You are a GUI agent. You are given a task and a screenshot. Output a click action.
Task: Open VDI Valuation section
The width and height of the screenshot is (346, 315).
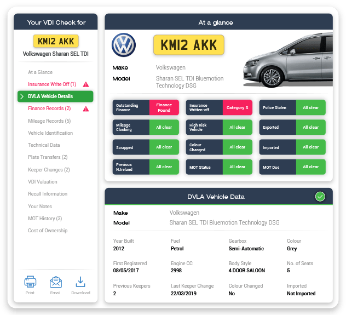click(42, 182)
